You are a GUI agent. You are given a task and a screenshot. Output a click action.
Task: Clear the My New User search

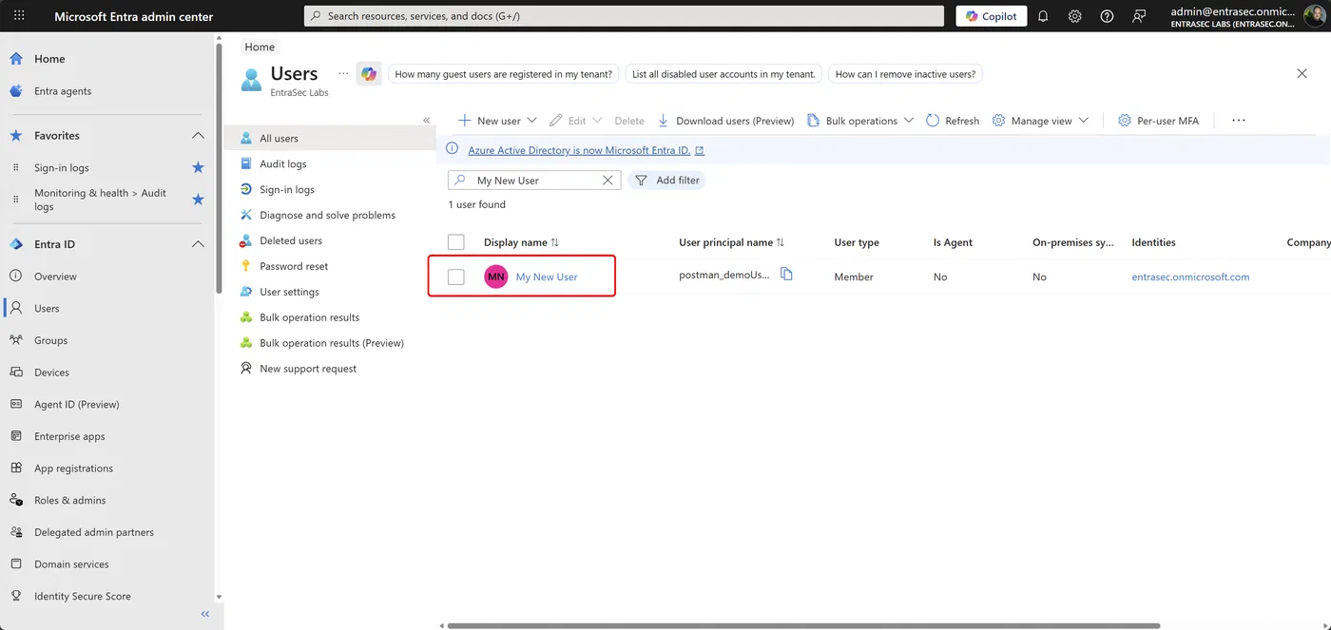[608, 181]
